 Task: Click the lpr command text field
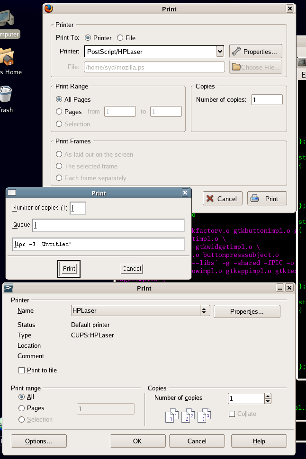click(99, 244)
